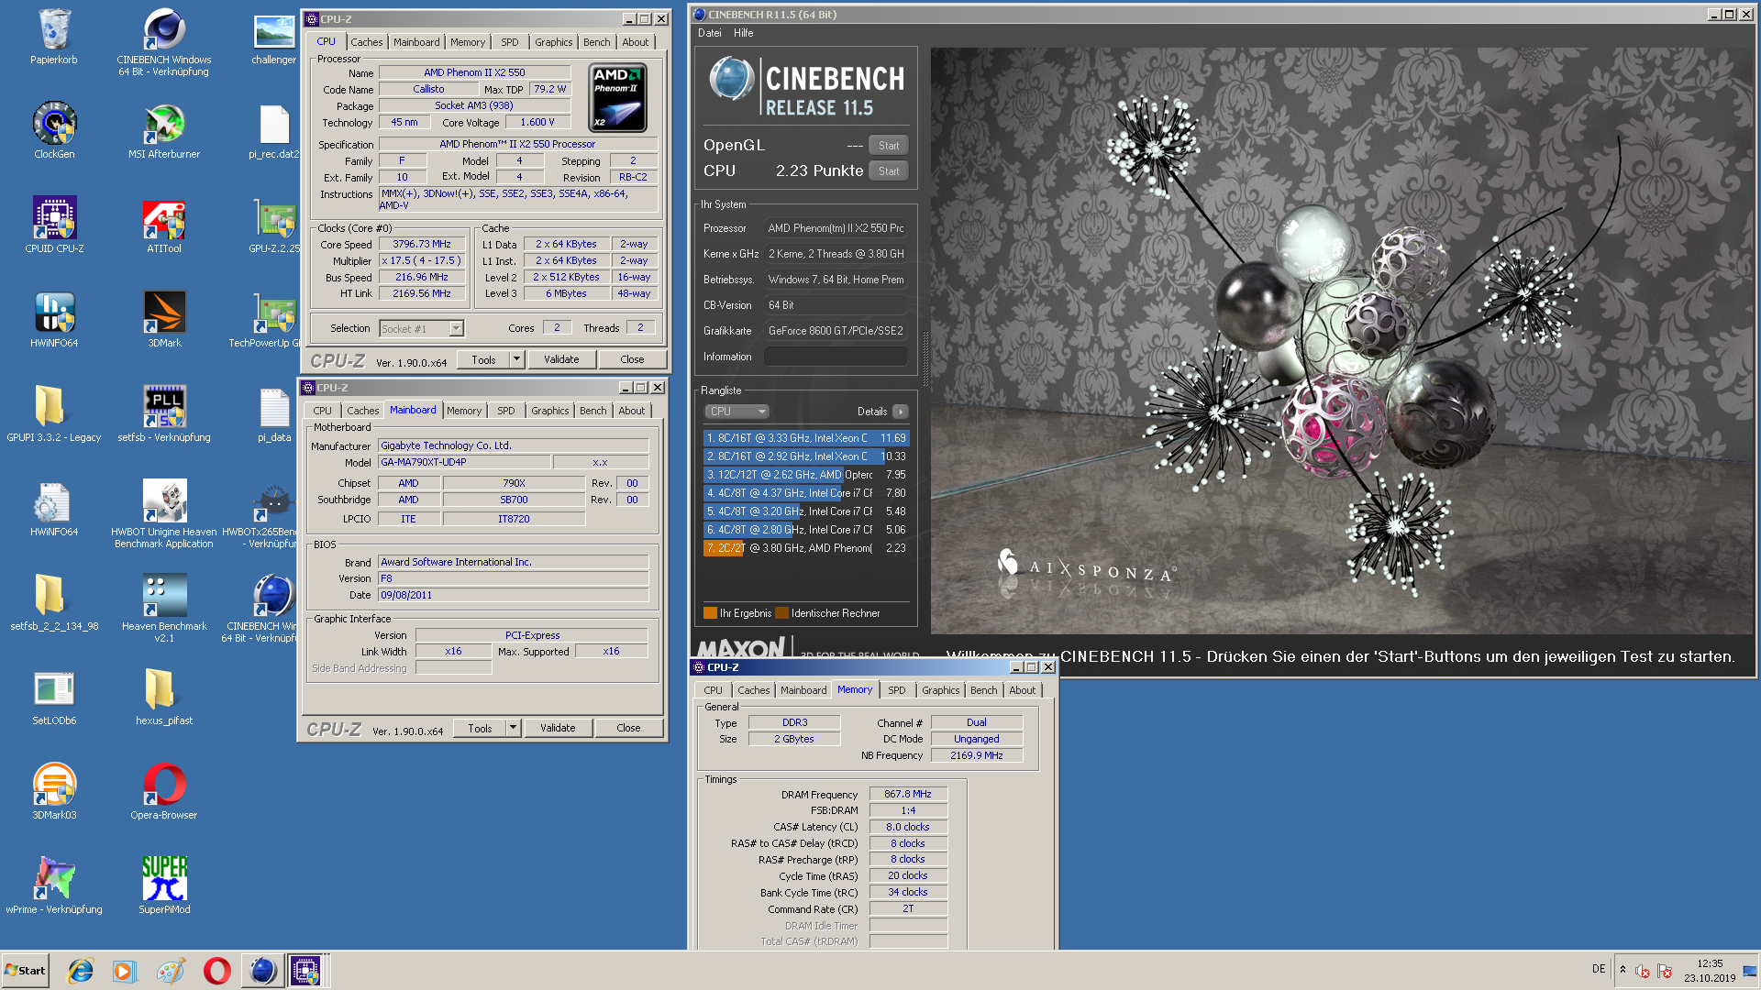
Task: Open the Papierkorb recycle bin icon
Action: (x=54, y=37)
